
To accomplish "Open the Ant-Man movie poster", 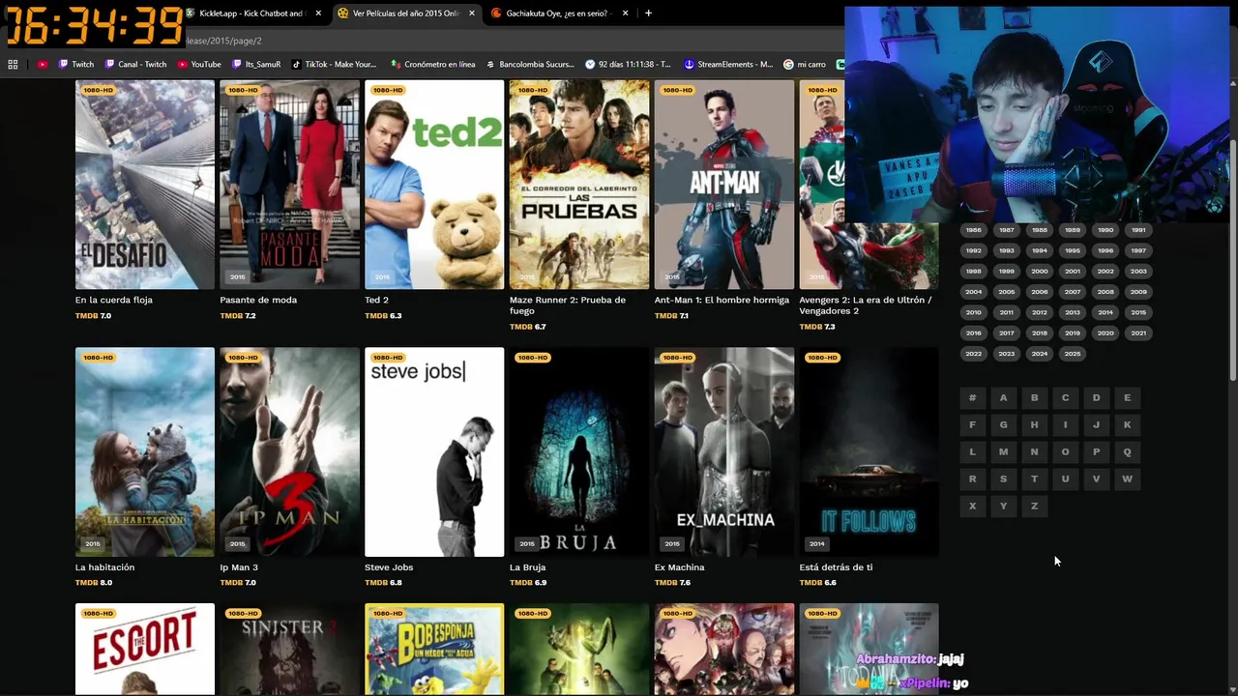I will tap(724, 185).
